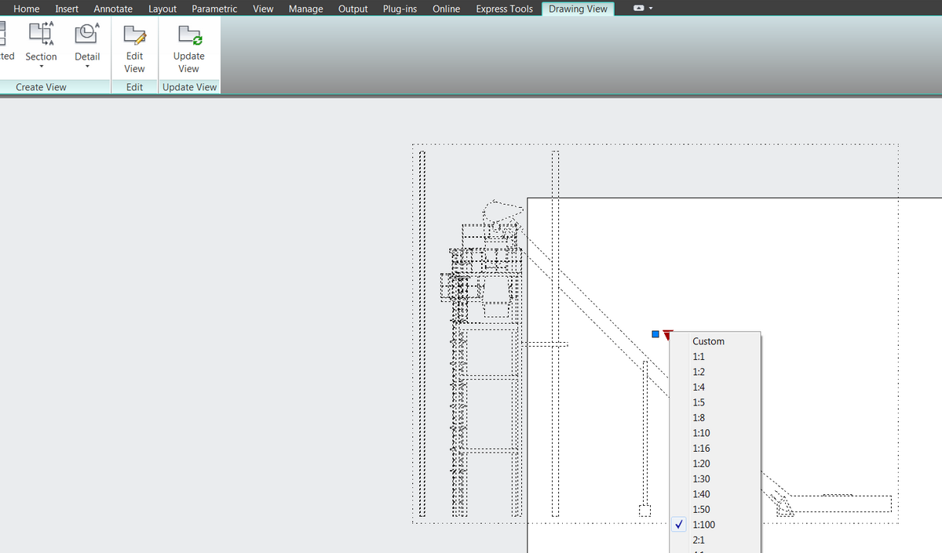Click the ribbon minimize arrow button
942x553 pixels.
[638, 9]
